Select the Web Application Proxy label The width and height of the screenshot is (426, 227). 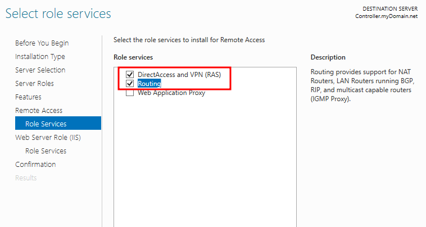pos(171,93)
